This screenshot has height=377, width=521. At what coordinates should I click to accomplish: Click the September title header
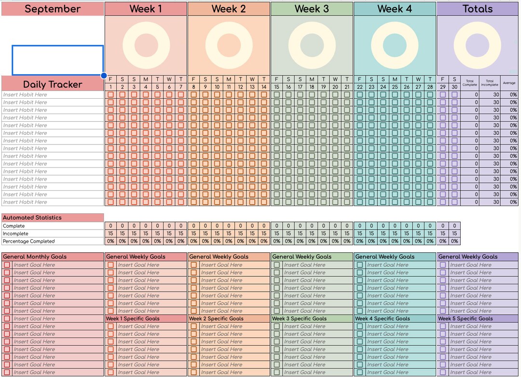(x=52, y=9)
